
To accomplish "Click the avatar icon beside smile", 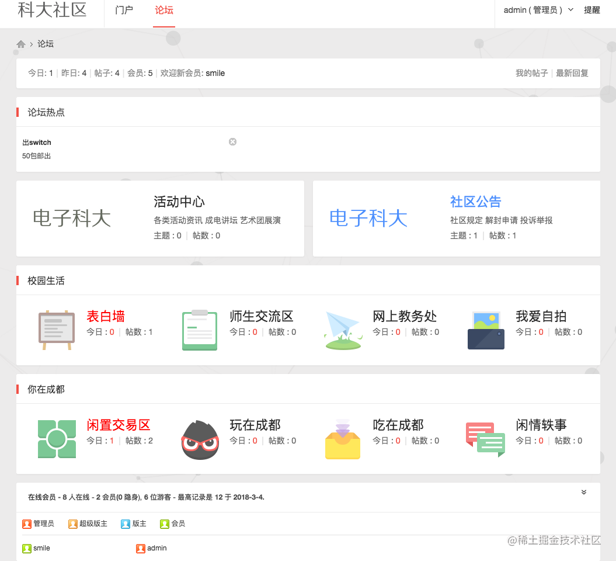I will coord(27,548).
